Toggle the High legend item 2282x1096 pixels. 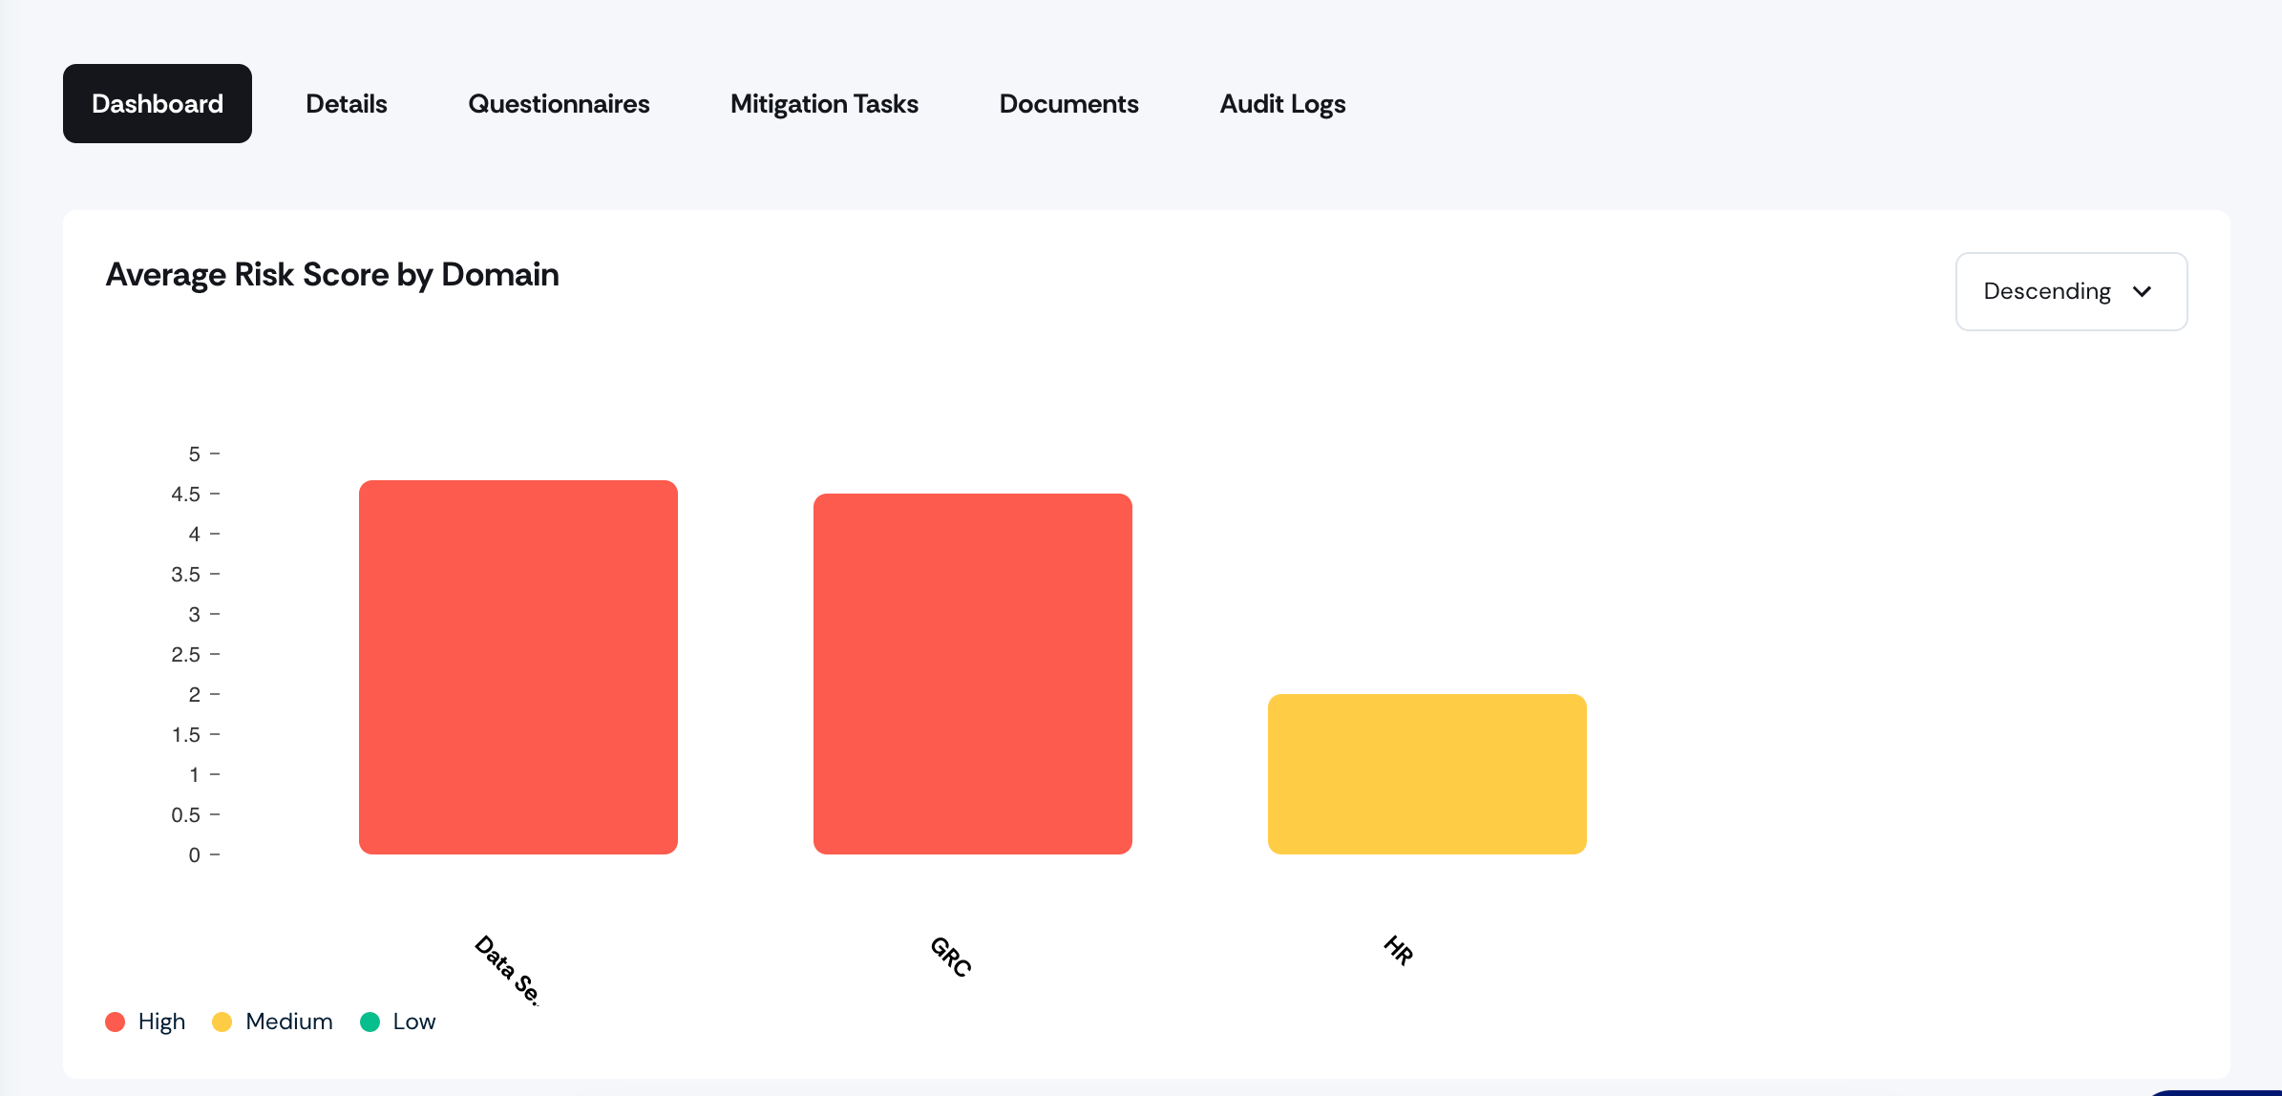[145, 1022]
